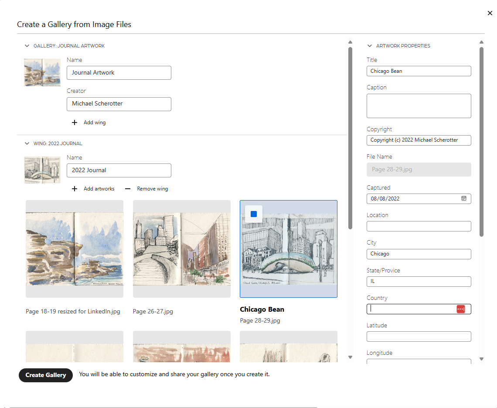Click into the empty Location field
The image size is (497, 408).
[x=419, y=226]
